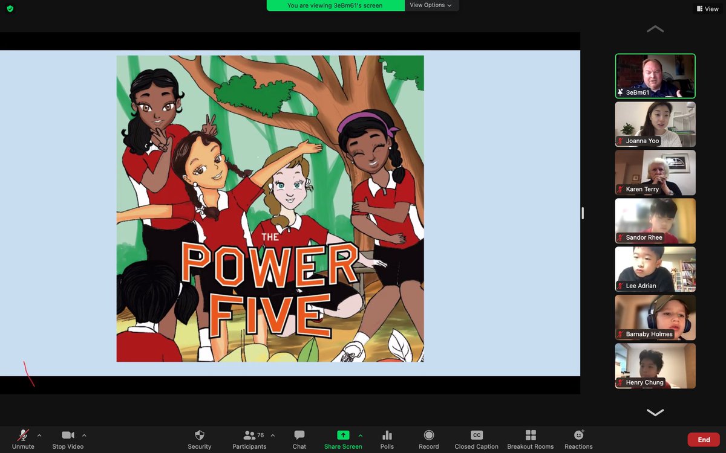
Task: Expand the arrow beside Participants count
Action: click(273, 435)
